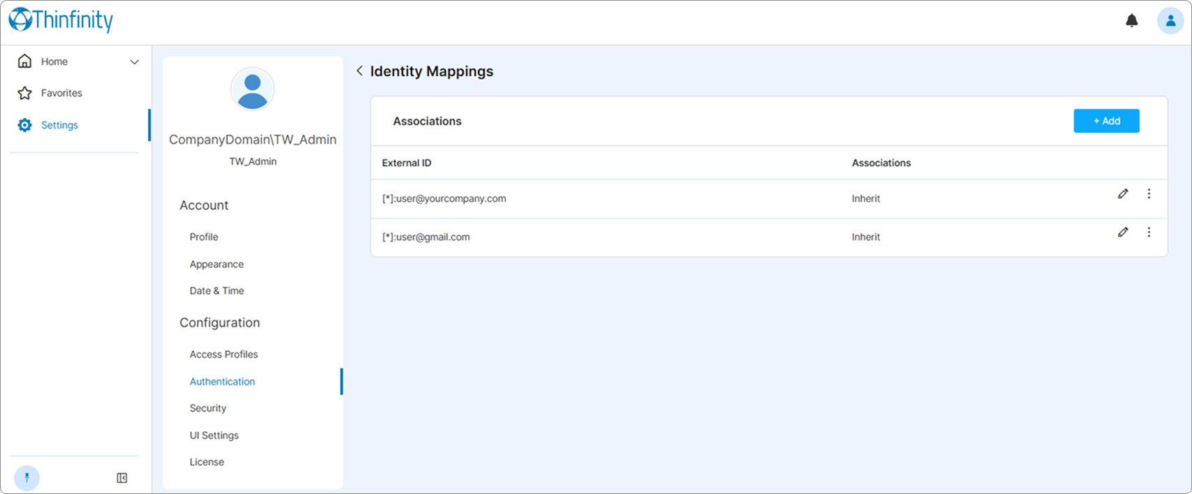Open the notifications bell

click(x=1132, y=21)
